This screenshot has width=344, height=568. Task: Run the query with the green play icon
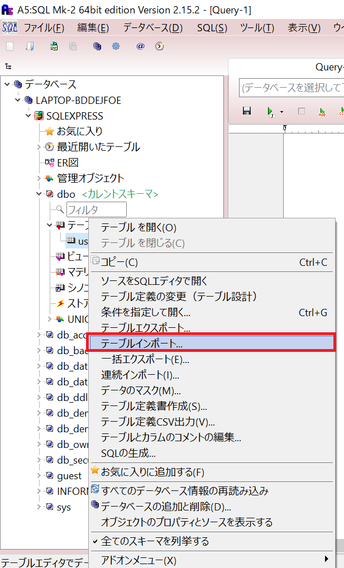click(x=270, y=112)
